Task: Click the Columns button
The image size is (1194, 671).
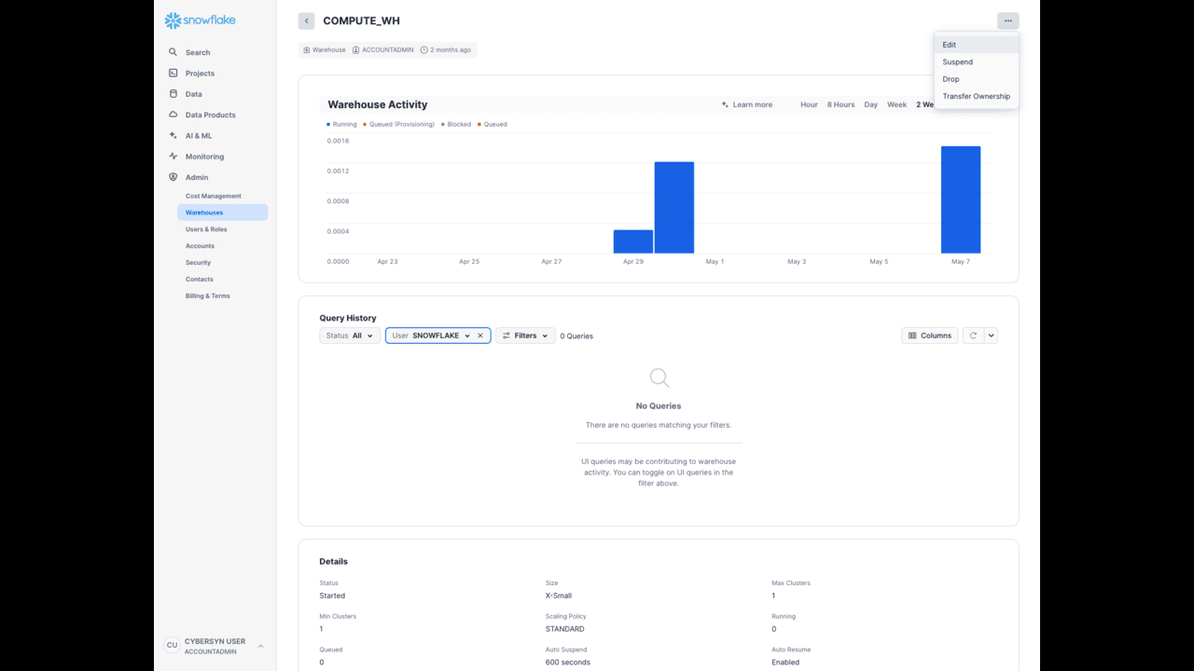Action: point(930,335)
